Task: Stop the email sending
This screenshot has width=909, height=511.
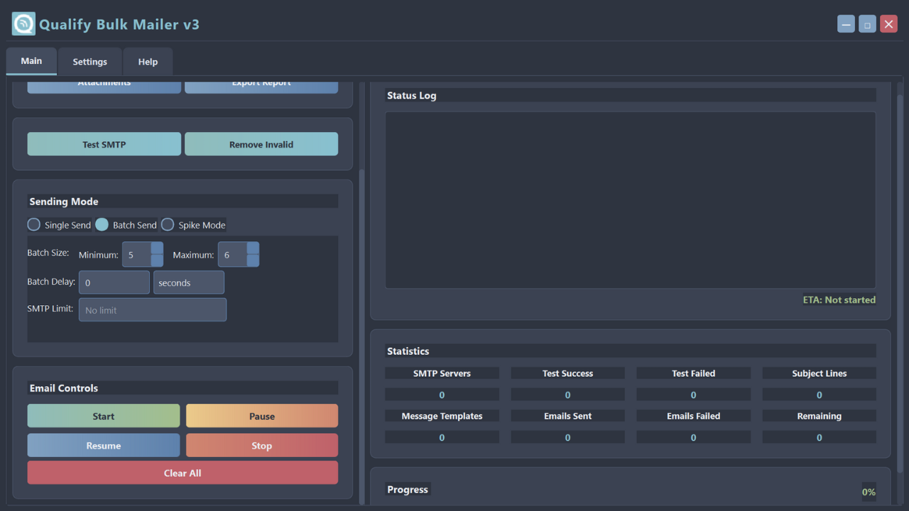Action: point(262,446)
